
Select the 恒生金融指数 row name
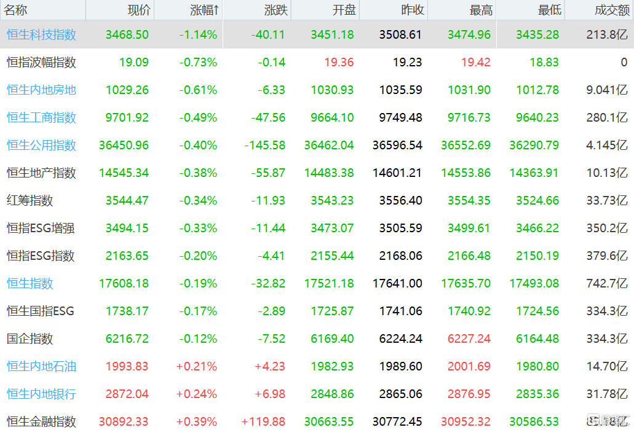[x=42, y=421]
